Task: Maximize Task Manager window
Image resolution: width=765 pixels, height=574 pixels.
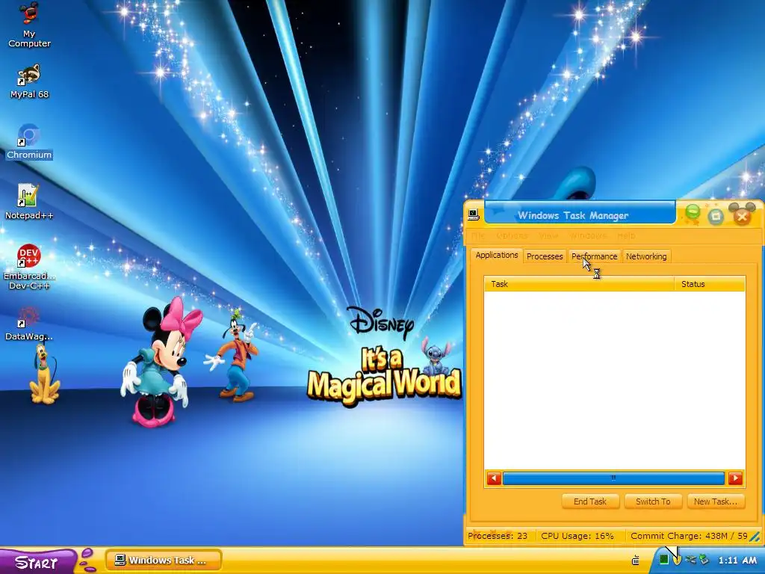Action: pyautogui.click(x=716, y=216)
